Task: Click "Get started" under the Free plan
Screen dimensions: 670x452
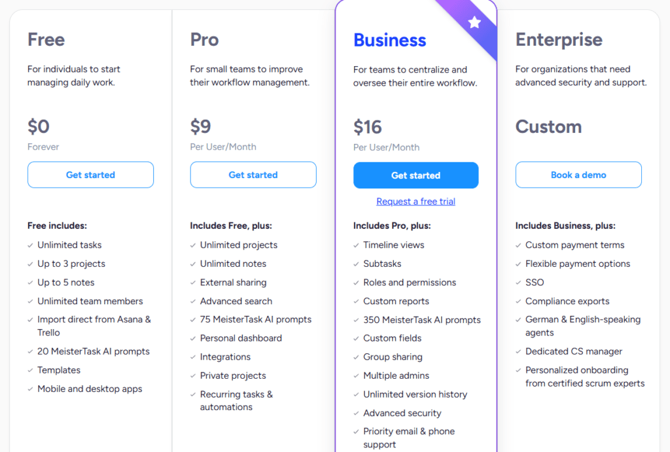Action: [90, 175]
